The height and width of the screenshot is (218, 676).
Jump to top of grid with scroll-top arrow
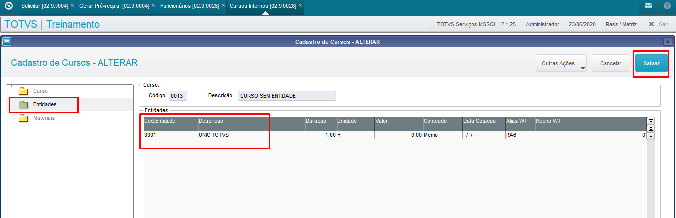pos(651,120)
